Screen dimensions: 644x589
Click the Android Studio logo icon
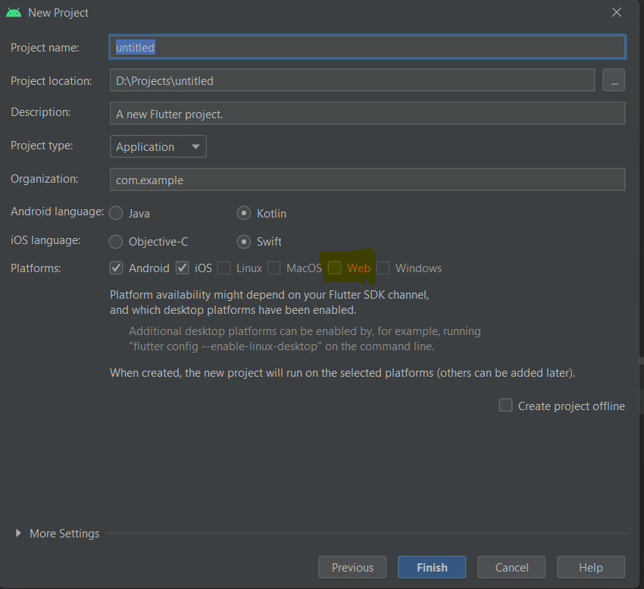coord(14,12)
